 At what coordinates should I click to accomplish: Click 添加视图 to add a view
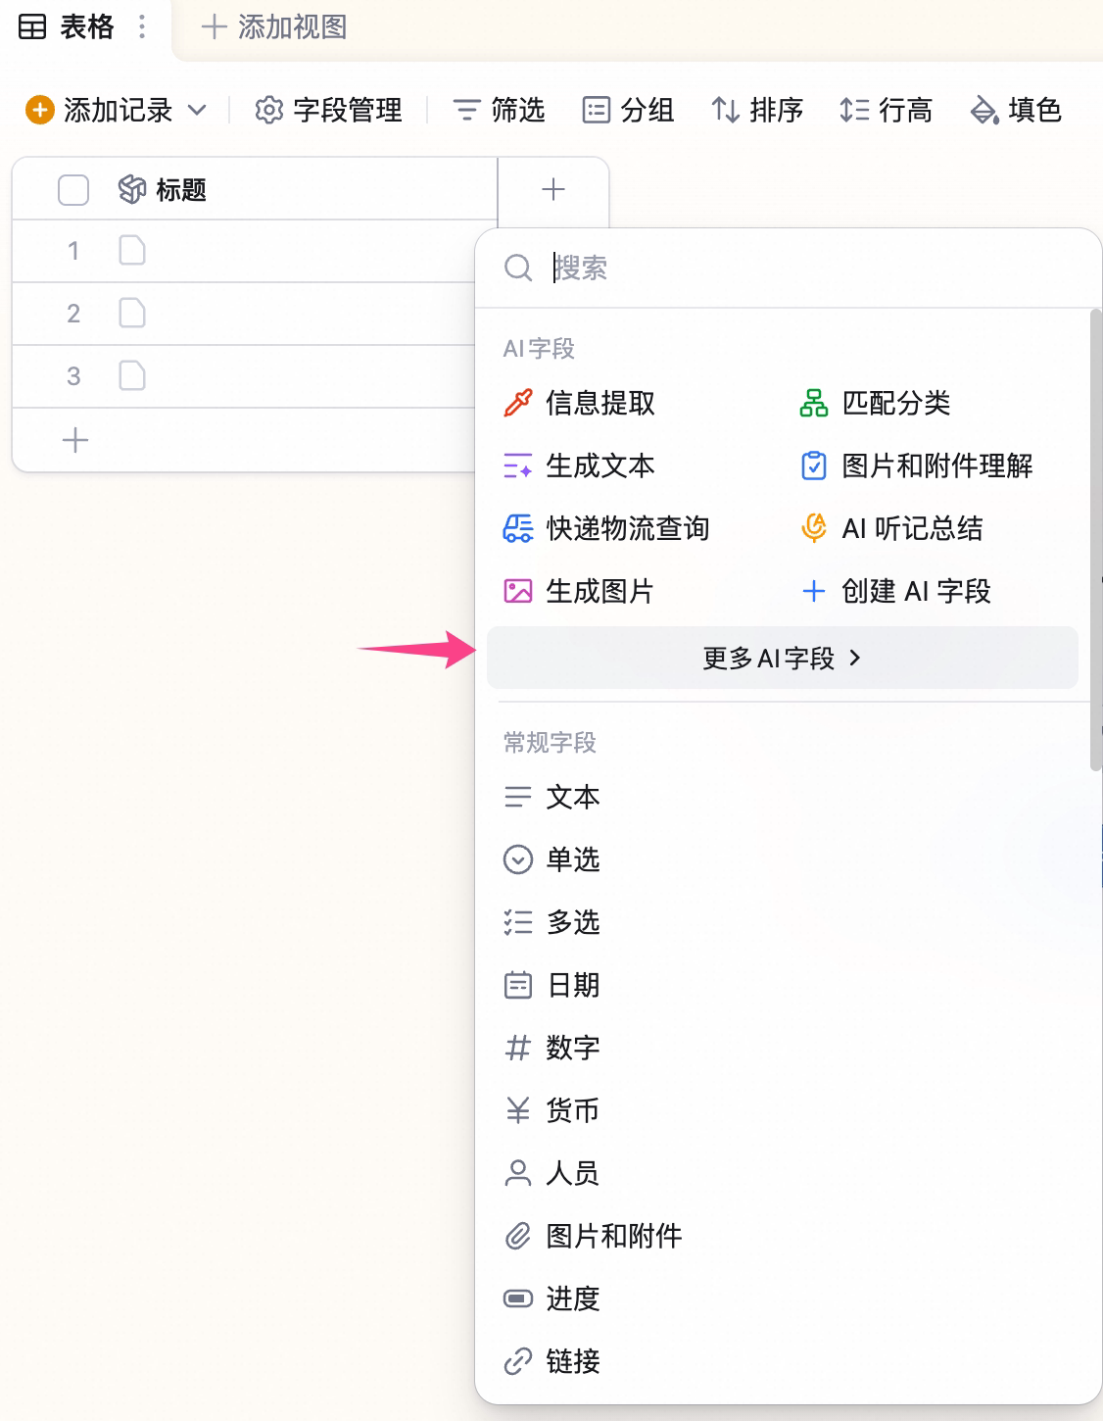point(274,26)
